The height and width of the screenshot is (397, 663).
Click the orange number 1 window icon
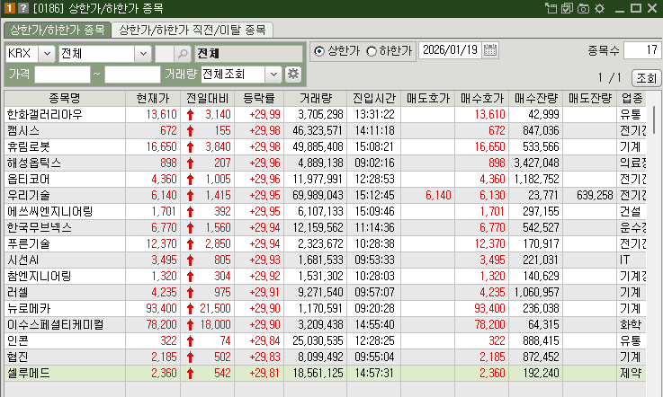coord(9,8)
